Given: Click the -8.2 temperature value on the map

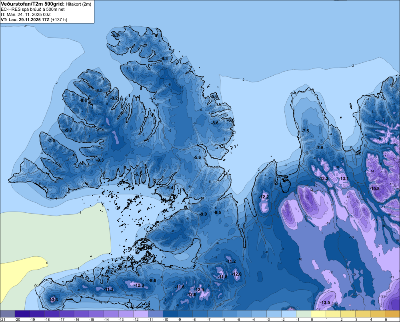Looking at the screenshot, I should click(x=114, y=98).
